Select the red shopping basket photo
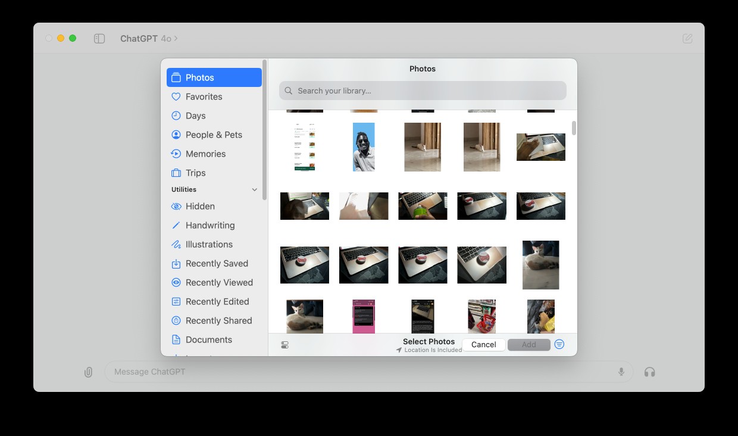This screenshot has width=738, height=436. pyautogui.click(x=482, y=316)
